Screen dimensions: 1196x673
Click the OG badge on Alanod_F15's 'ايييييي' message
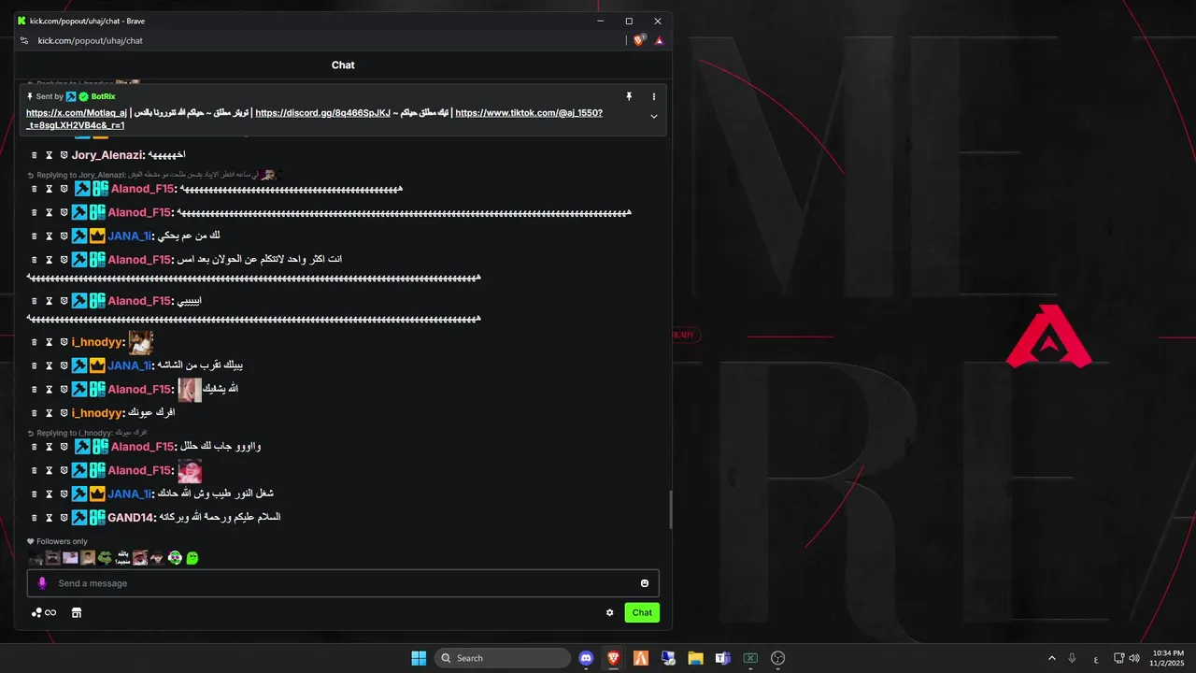97,301
